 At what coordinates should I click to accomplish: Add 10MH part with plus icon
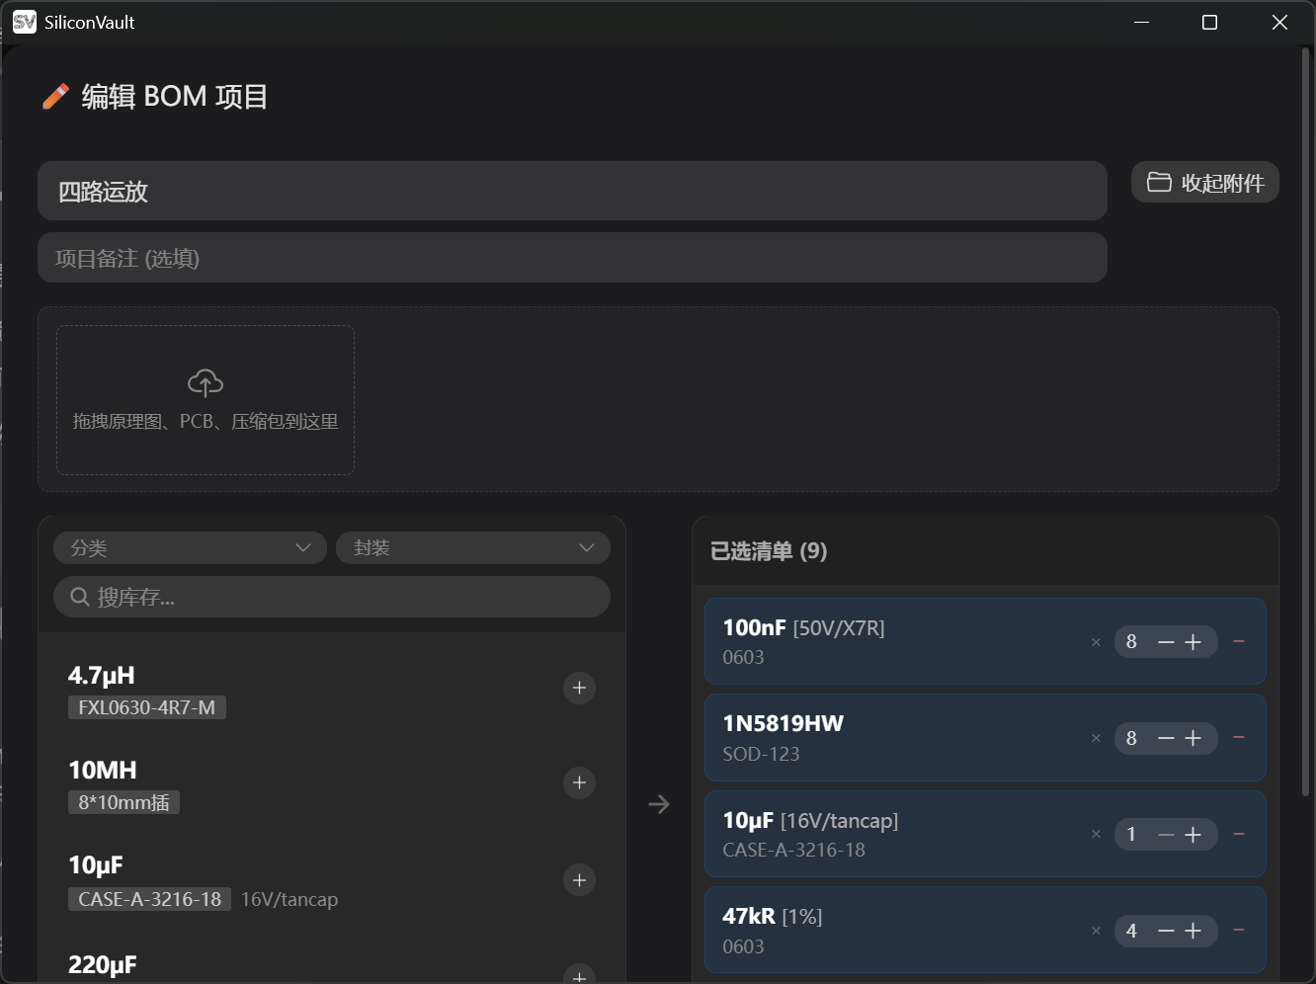pyautogui.click(x=579, y=782)
